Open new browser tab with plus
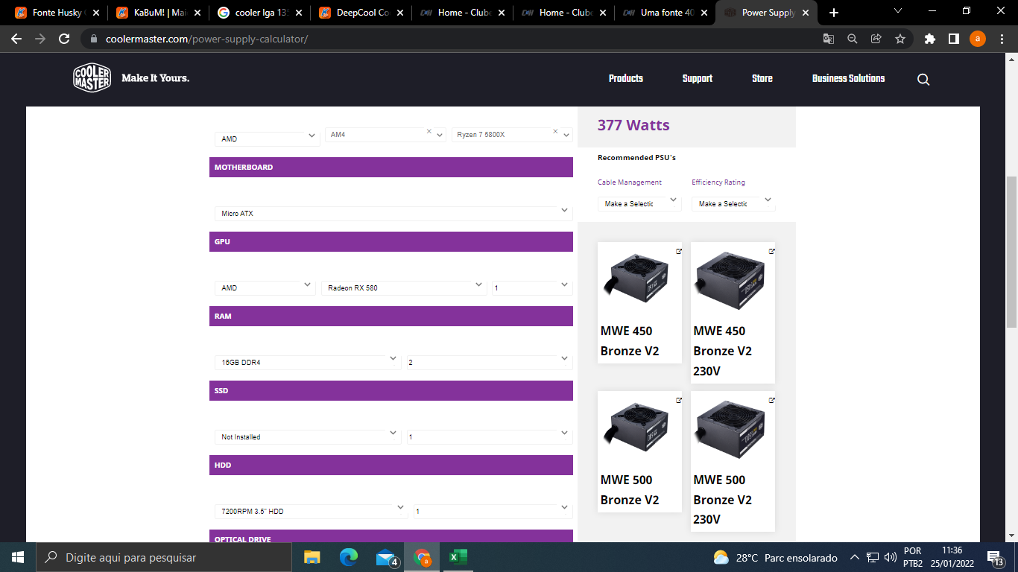This screenshot has height=572, width=1018. [x=834, y=13]
